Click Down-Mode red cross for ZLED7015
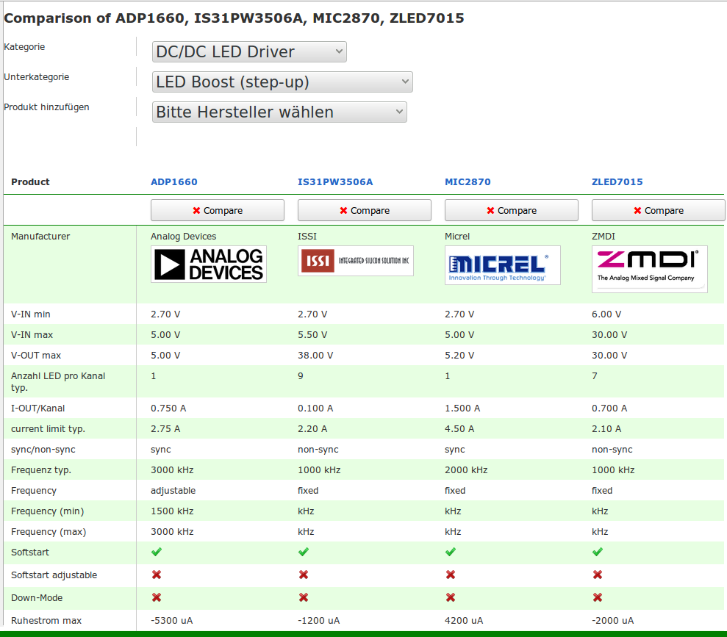The image size is (727, 637). (598, 597)
